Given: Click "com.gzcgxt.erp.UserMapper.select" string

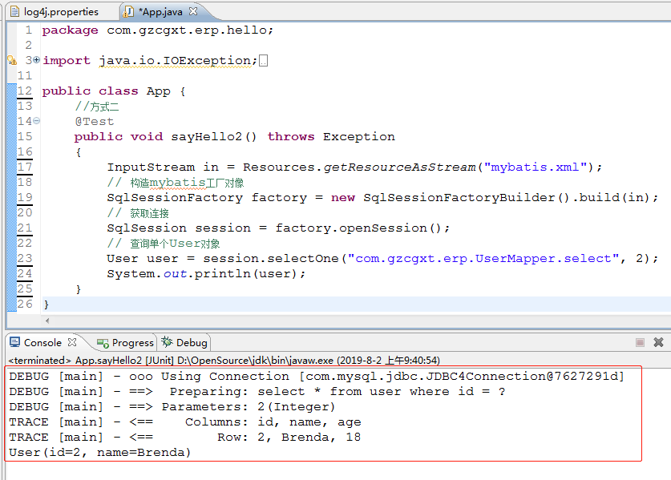Looking at the screenshot, I should coord(483,259).
